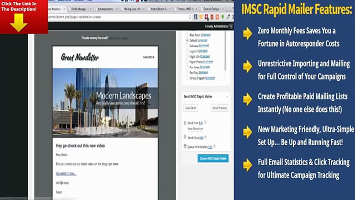The width and height of the screenshot is (355, 200).
Task: Open the Lagoon preview link
Action: click(203, 51)
